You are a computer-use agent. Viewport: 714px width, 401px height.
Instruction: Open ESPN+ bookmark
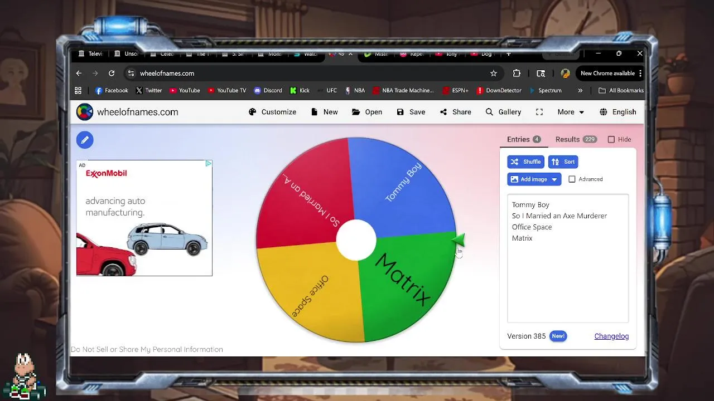point(455,90)
